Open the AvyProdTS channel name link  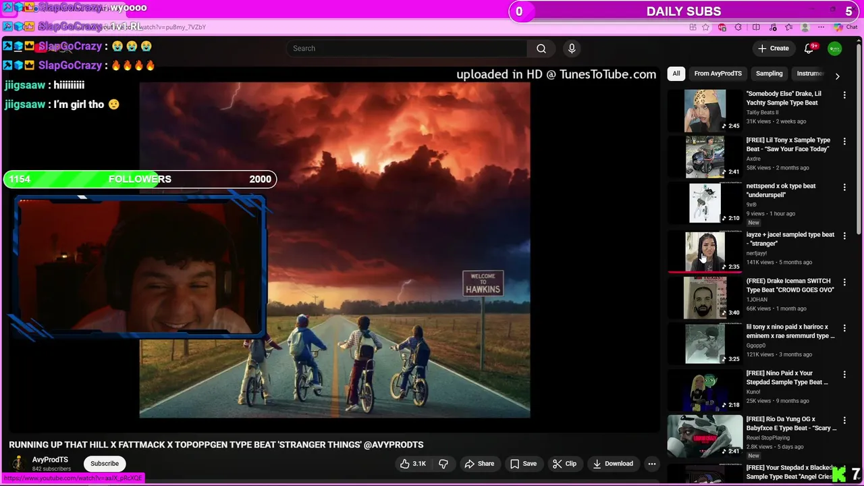click(x=50, y=460)
